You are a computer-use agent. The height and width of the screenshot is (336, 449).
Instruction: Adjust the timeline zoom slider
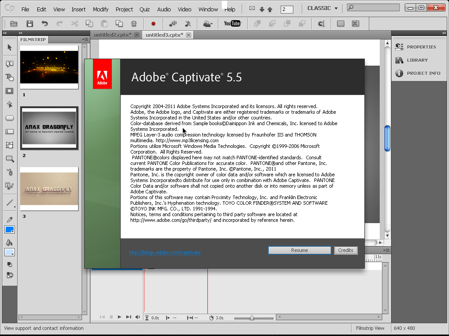252,318
